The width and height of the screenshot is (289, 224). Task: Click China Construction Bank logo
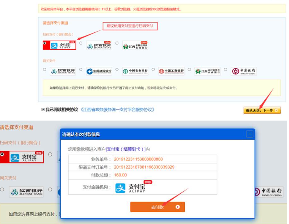click(x=99, y=71)
